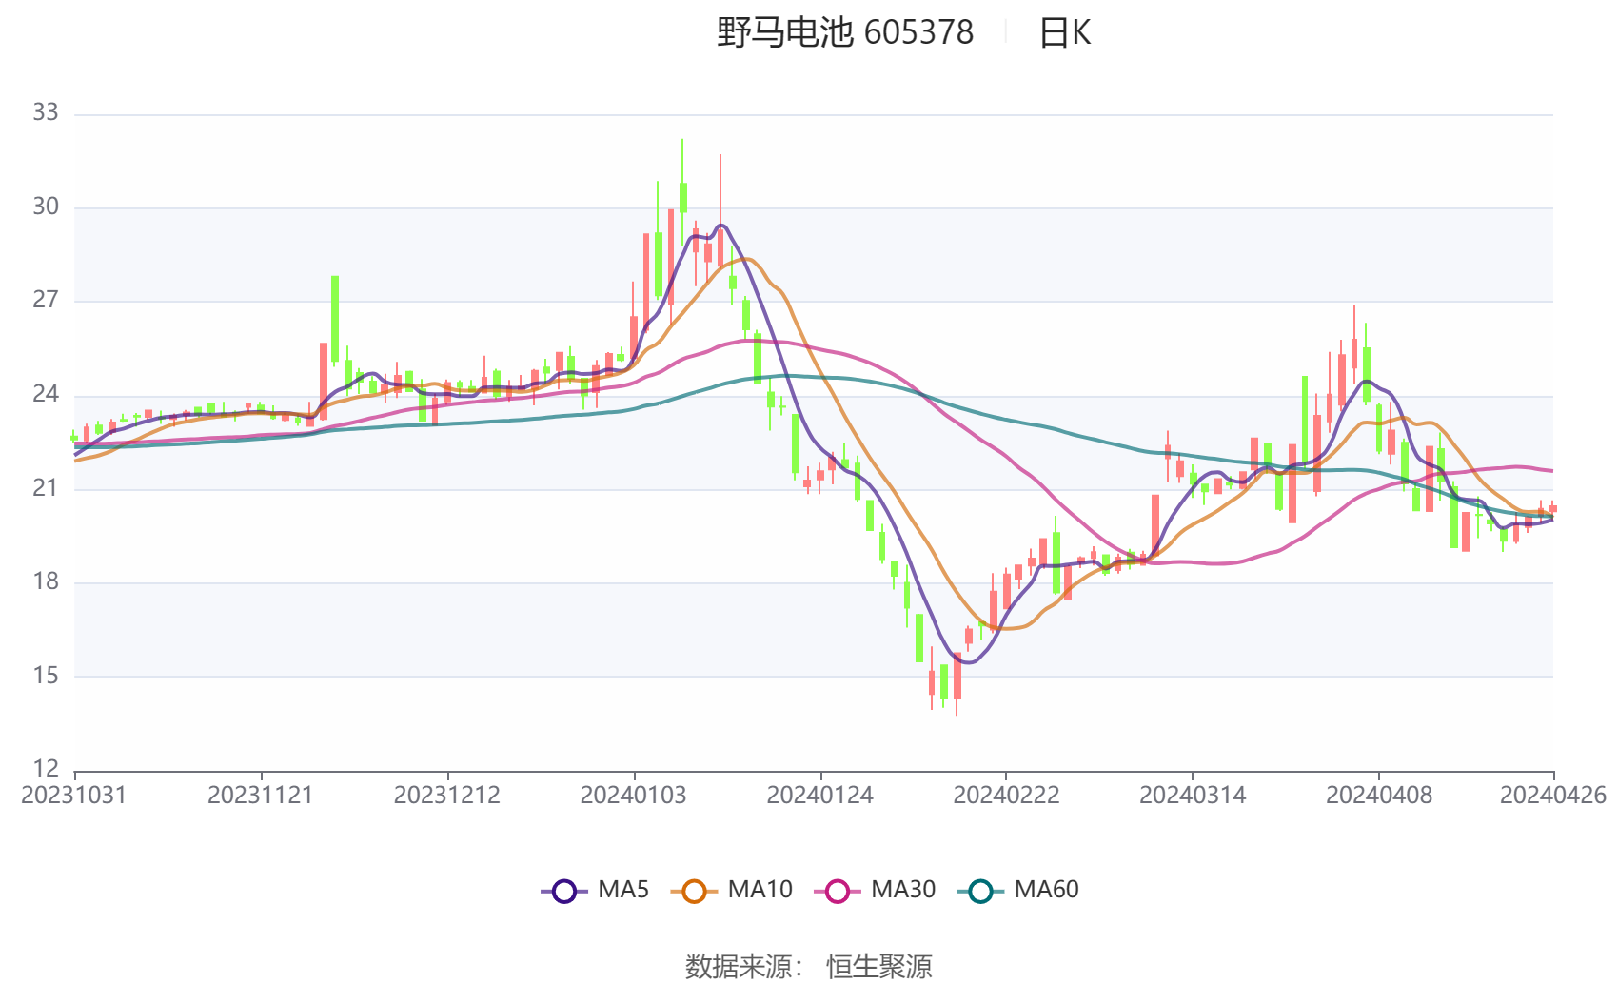The image size is (1618, 984).
Task: Click the 20240408 date axis label
Action: [x=1379, y=796]
